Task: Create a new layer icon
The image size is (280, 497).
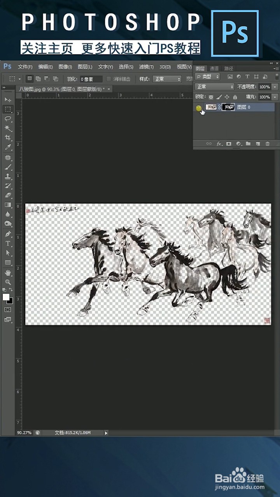Action: (257, 144)
